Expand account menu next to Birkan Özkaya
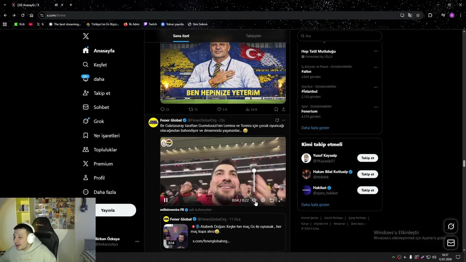Image resolution: width=466 pixels, height=262 pixels. (x=137, y=241)
